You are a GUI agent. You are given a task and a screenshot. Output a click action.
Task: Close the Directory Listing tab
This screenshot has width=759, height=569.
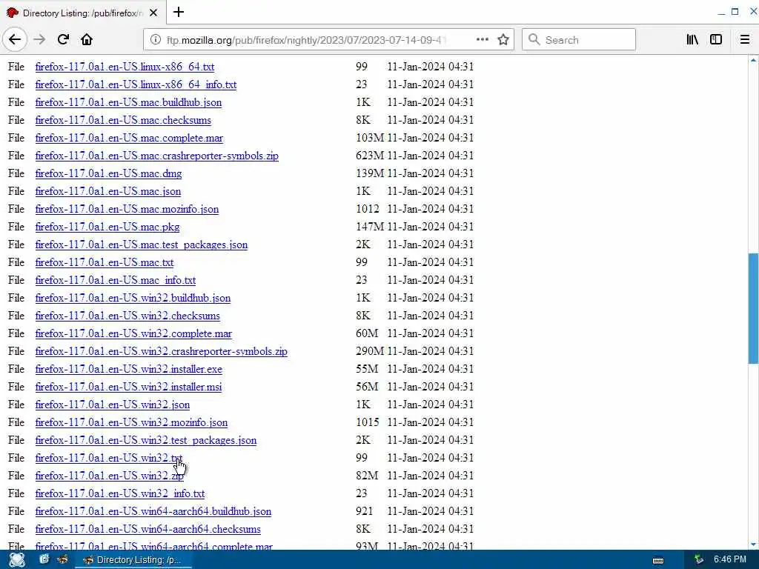pos(153,13)
